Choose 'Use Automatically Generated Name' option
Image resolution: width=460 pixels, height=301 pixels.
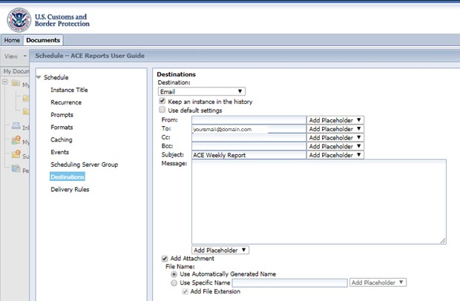pos(174,274)
